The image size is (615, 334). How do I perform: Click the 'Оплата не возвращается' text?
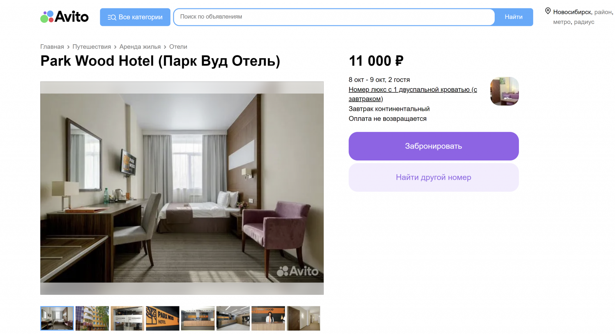pyautogui.click(x=387, y=119)
